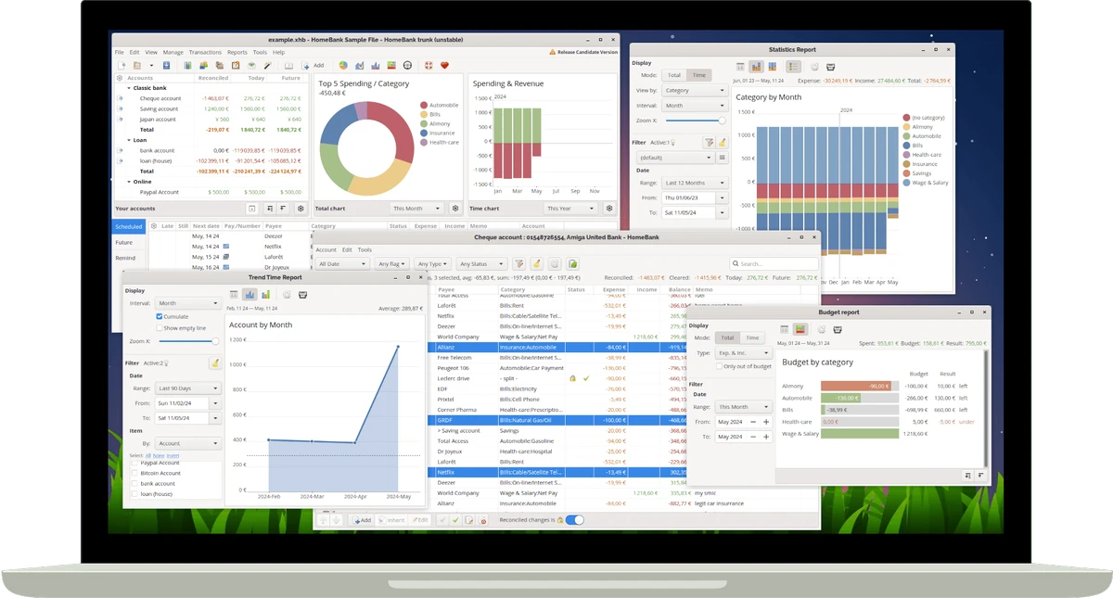The height and width of the screenshot is (598, 1113).
Task: Open Total chart settings gear icon
Action: click(455, 209)
